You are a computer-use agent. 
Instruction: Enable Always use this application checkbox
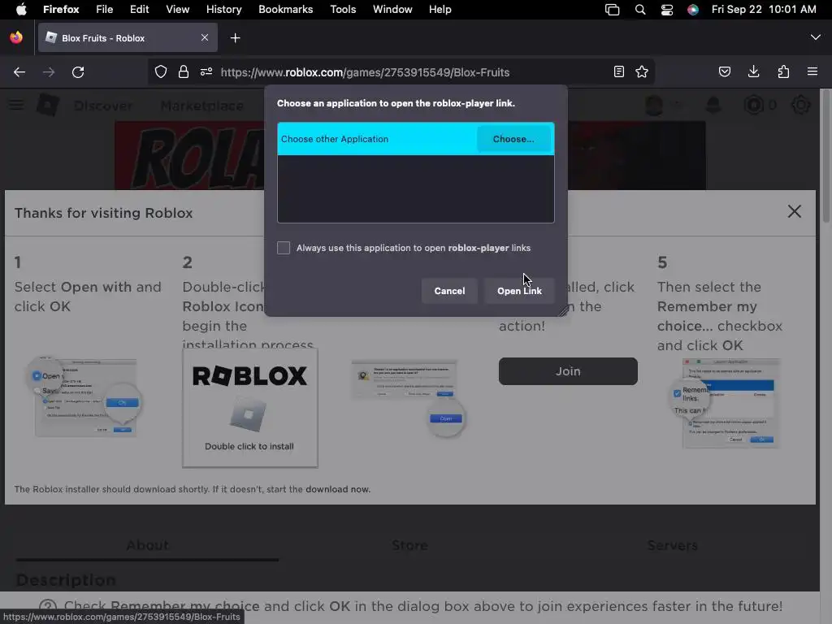coord(284,248)
